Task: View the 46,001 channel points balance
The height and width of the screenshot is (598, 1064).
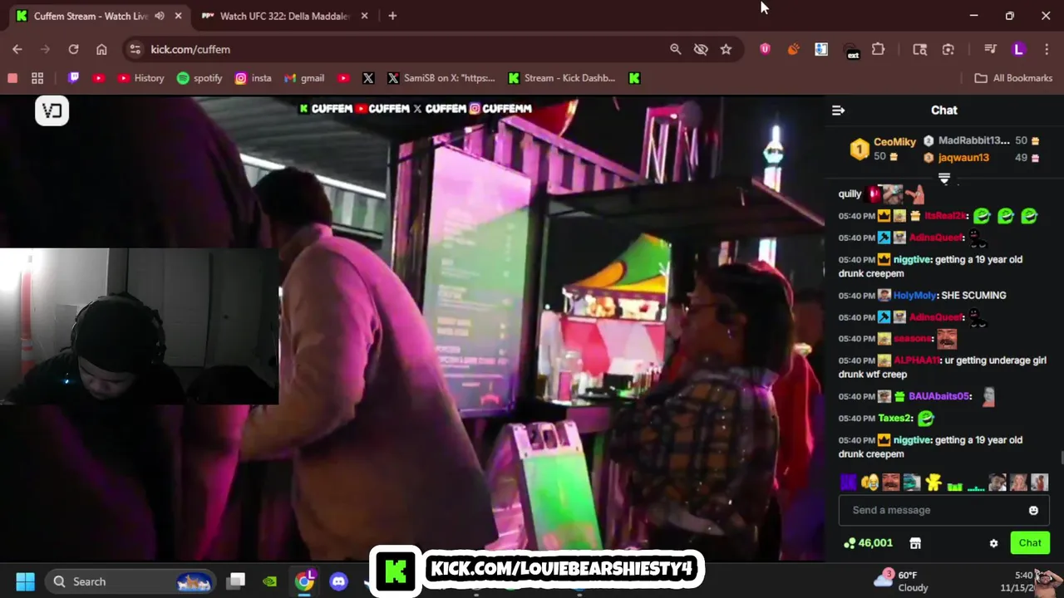Action: point(868,543)
